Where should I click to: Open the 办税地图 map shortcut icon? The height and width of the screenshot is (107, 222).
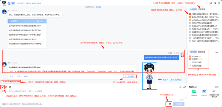coord(194,92)
